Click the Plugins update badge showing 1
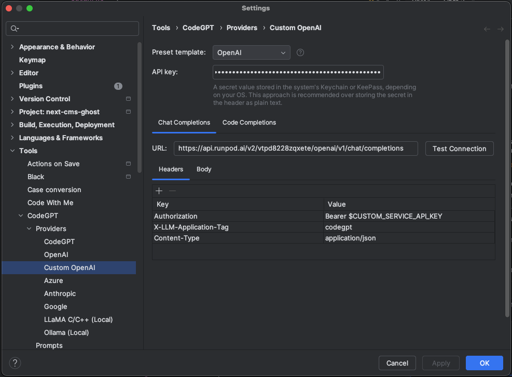The height and width of the screenshot is (377, 512). pos(118,86)
